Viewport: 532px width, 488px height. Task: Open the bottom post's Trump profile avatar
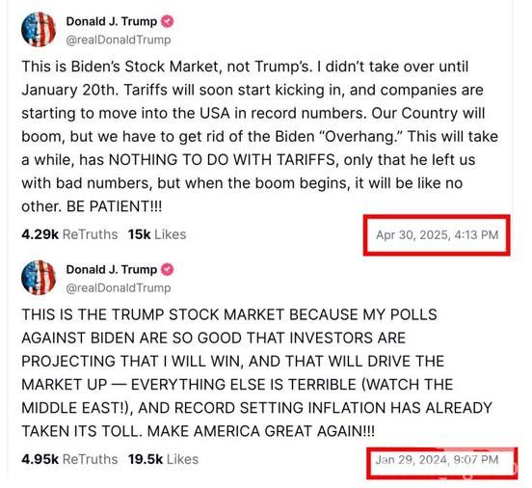(39, 278)
